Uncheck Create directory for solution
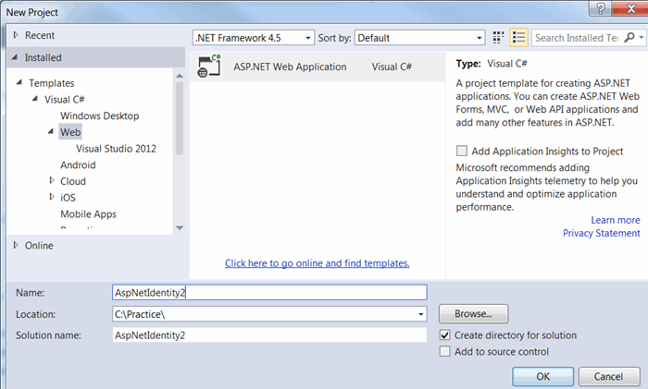Image resolution: width=648 pixels, height=389 pixels. [445, 335]
